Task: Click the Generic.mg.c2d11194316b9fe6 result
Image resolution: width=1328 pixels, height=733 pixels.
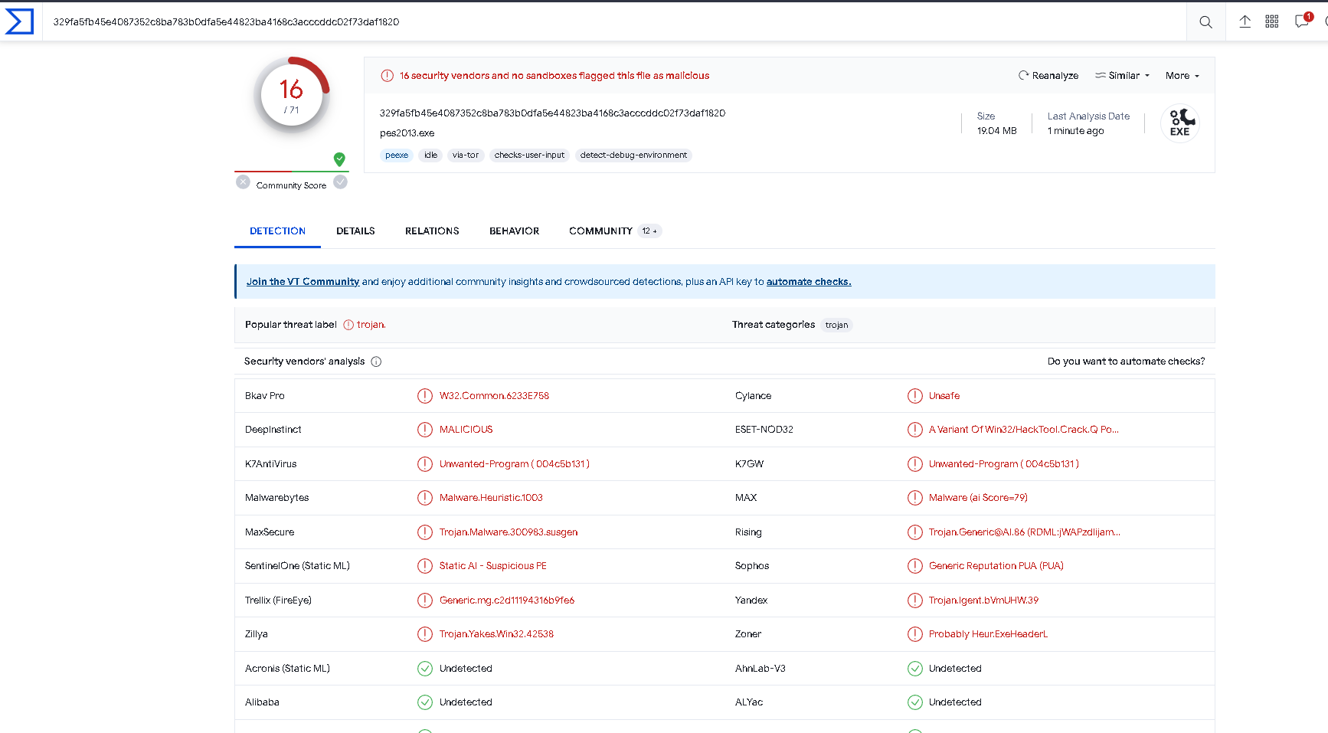Action: click(507, 600)
